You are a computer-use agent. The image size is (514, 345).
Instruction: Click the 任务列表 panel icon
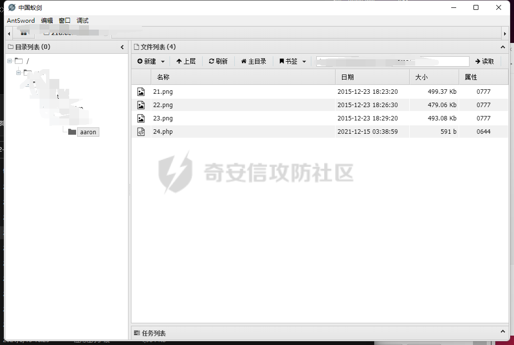137,333
